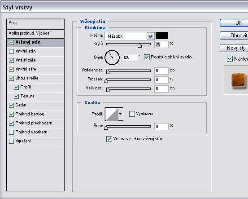Click the OK button

[x=234, y=23]
